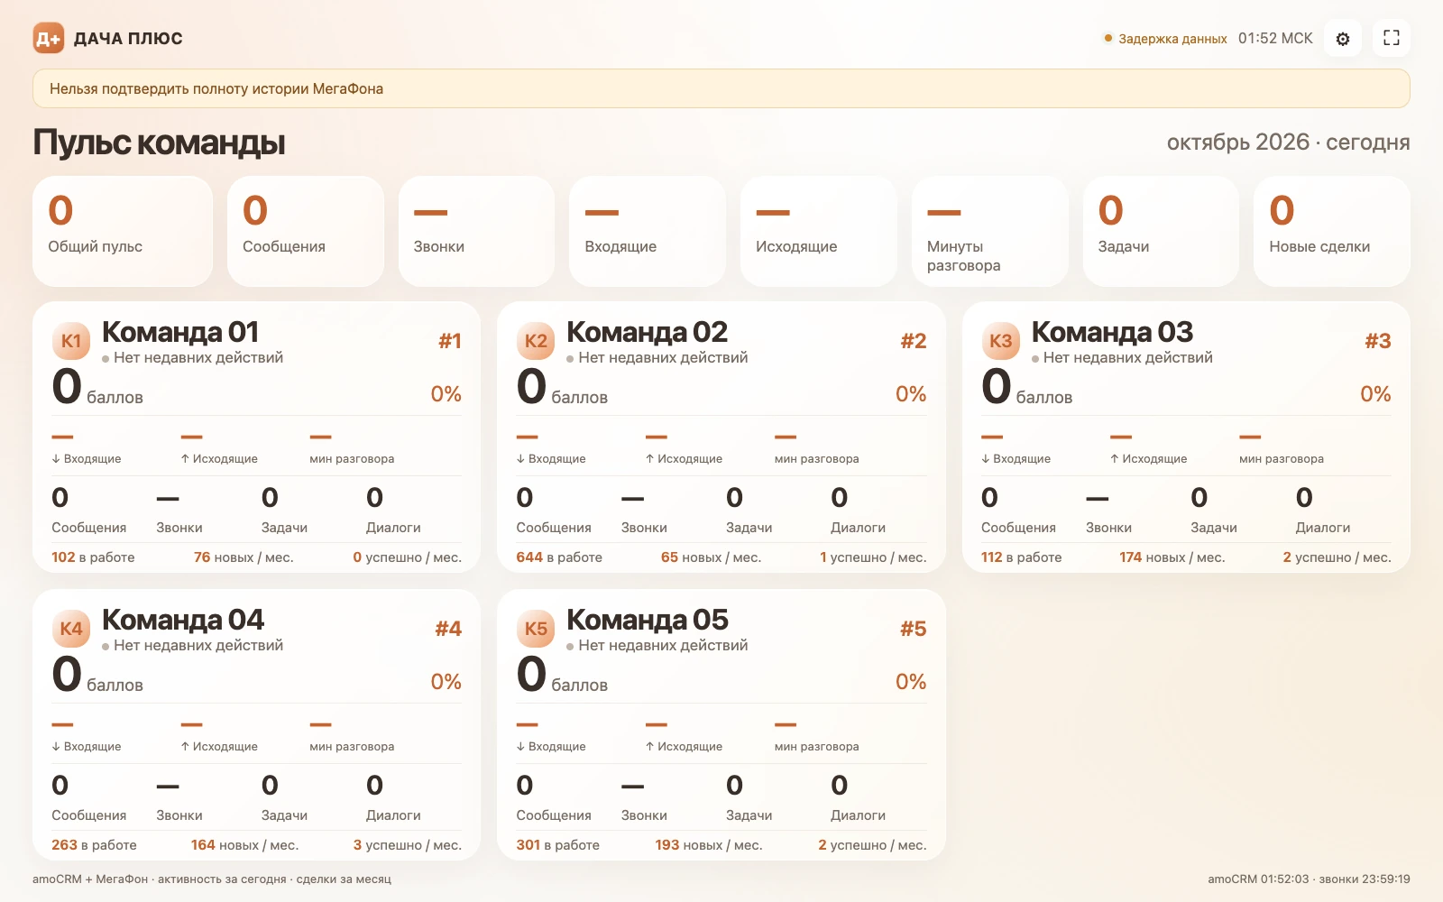Click the K3 team badge
This screenshot has height=902, width=1443.
[1001, 341]
